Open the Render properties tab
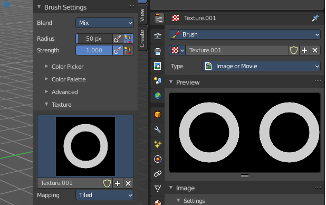 pos(158,36)
